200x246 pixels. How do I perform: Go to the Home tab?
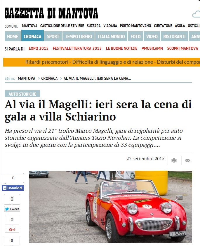pyautogui.click(x=13, y=36)
